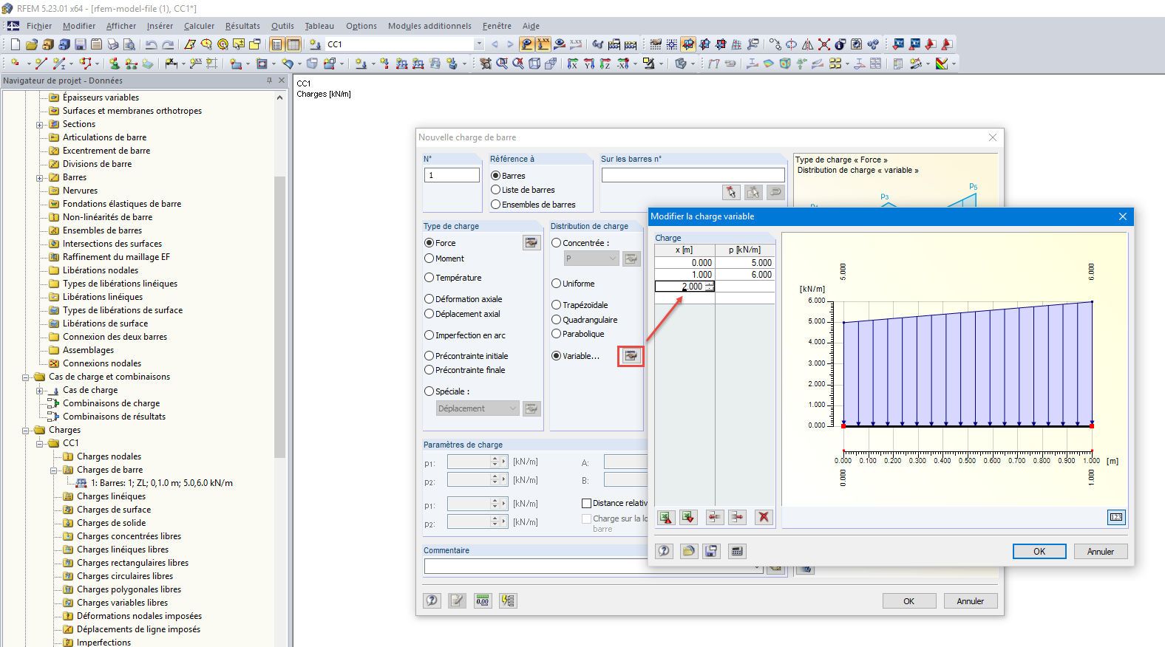Click OK in the Nouvelle charge de barre dialog
1165x647 pixels.
tap(909, 601)
